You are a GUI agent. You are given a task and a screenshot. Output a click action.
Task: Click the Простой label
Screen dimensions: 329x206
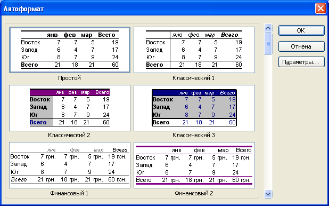[69, 78]
